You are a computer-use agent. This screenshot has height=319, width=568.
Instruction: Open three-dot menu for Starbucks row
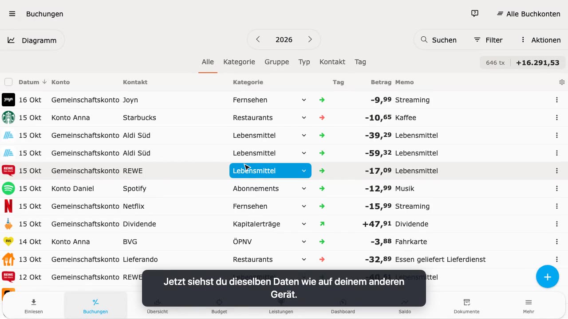[557, 118]
